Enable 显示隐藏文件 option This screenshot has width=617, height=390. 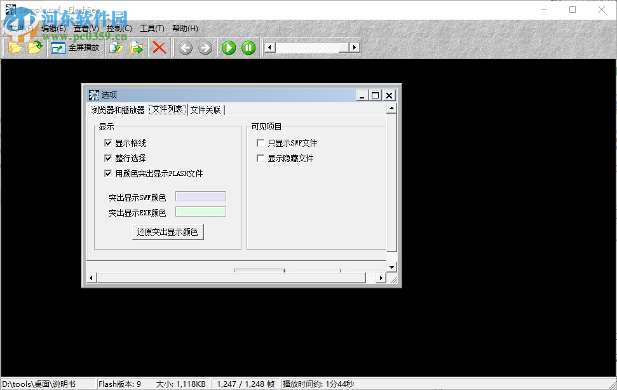tap(260, 158)
